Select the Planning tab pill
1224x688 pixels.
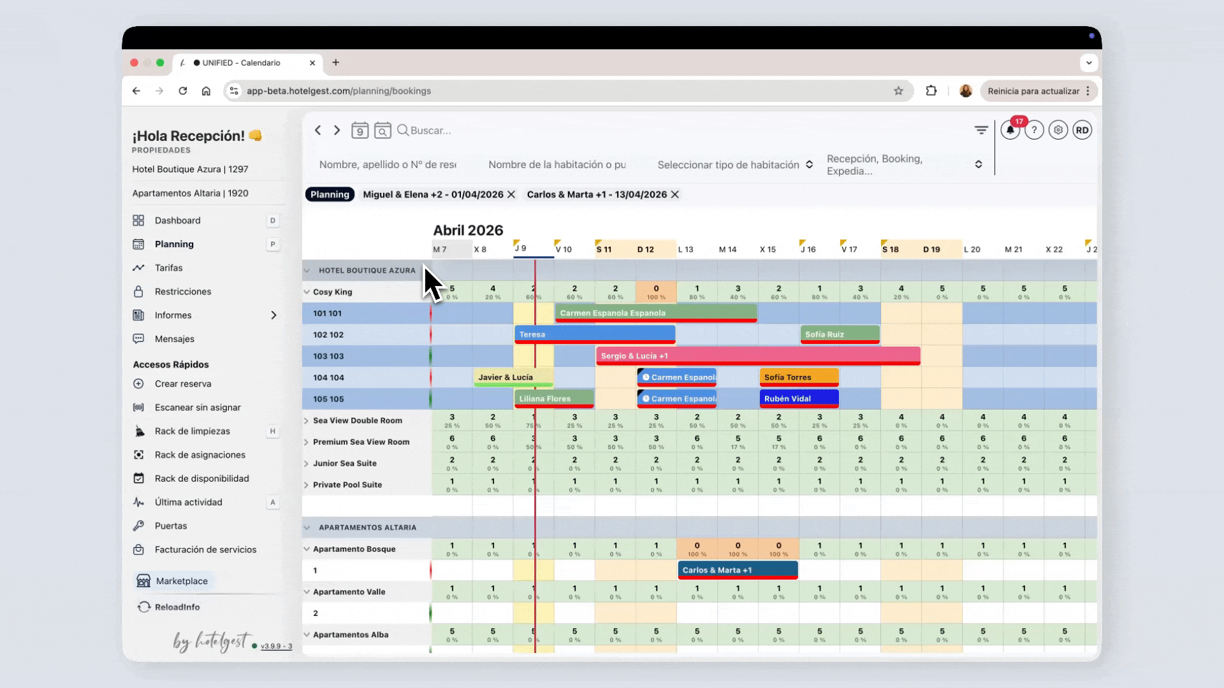[x=330, y=194]
